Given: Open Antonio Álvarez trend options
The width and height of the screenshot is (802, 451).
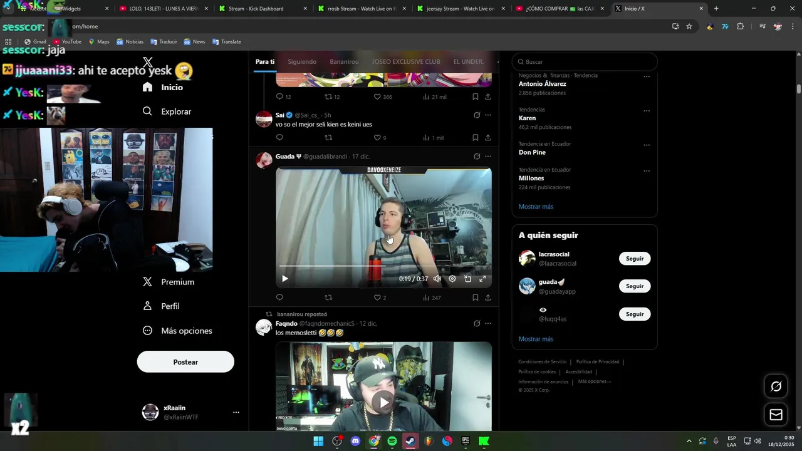Looking at the screenshot, I should click(647, 77).
